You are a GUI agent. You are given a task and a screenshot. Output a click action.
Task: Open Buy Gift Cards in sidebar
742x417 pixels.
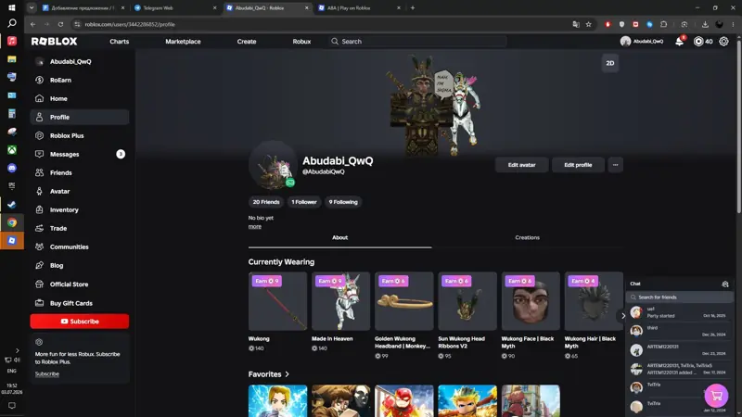[80, 303]
